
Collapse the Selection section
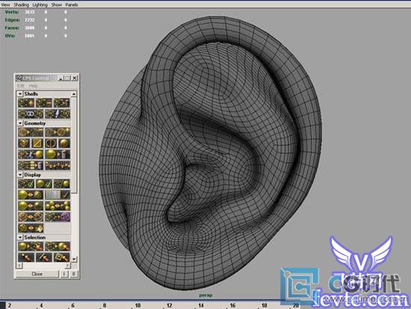click(x=20, y=237)
